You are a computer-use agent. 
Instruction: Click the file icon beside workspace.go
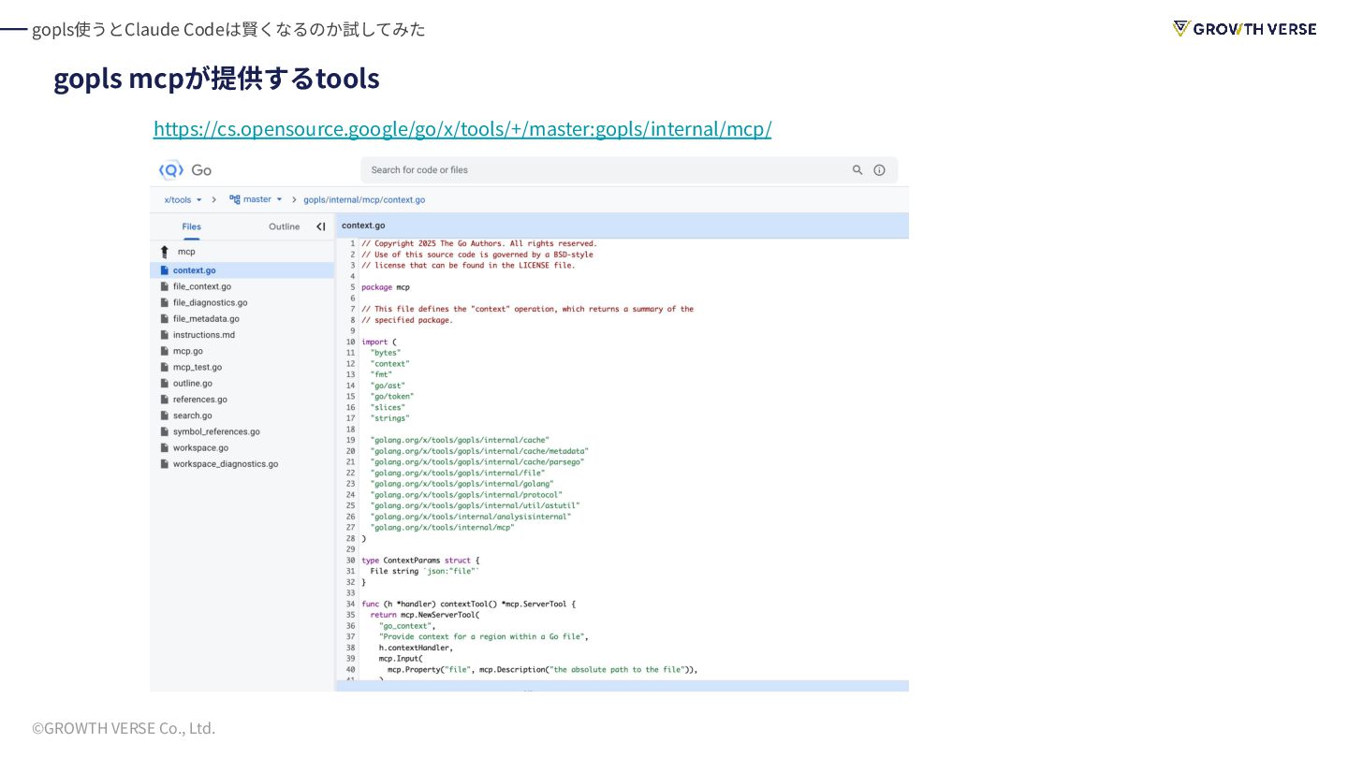(165, 447)
